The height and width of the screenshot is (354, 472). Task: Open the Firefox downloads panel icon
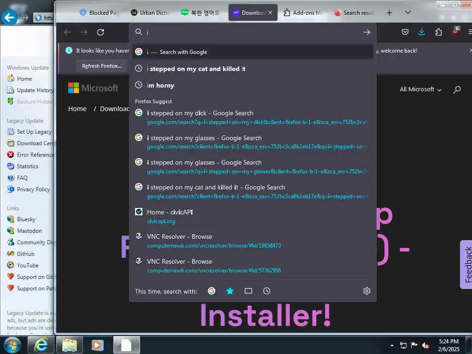(x=422, y=32)
